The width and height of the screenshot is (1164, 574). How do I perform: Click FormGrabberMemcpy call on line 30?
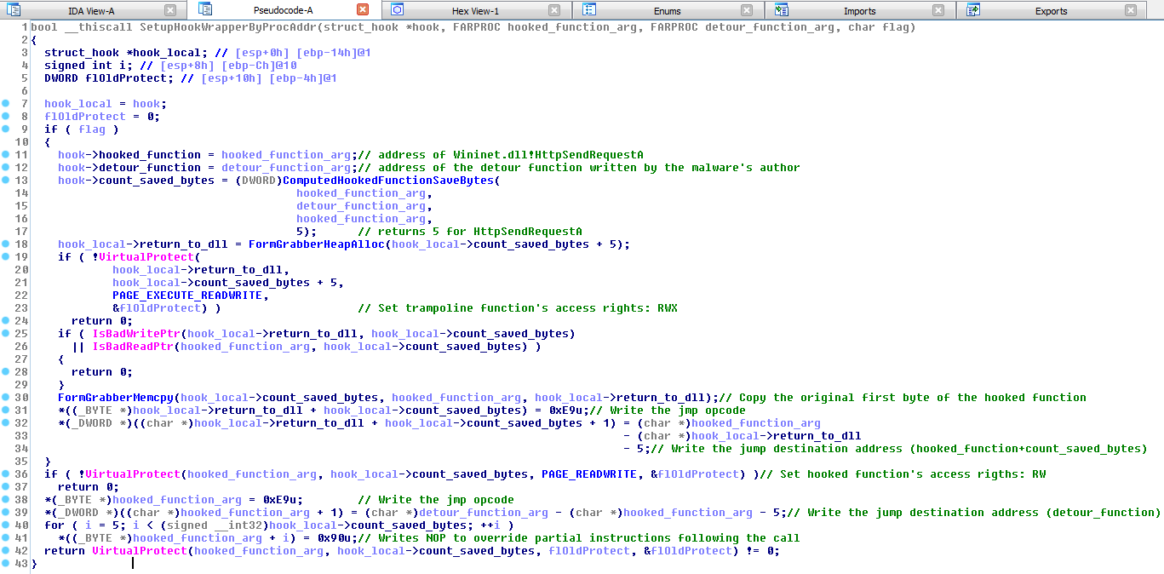pos(116,398)
